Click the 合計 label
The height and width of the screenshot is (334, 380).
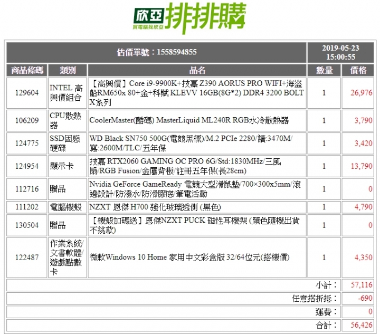tap(326, 325)
